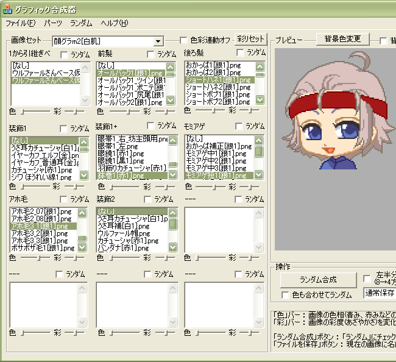396x362 pixels.
Task: Select おかっぱ1[銀1].png in 後ろ髪 list
Action: [220, 65]
